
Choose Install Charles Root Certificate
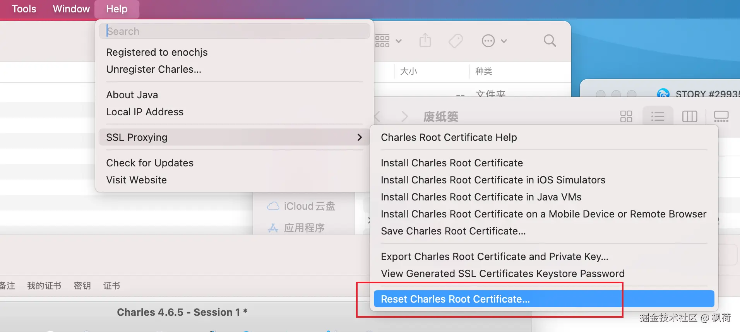544,163
